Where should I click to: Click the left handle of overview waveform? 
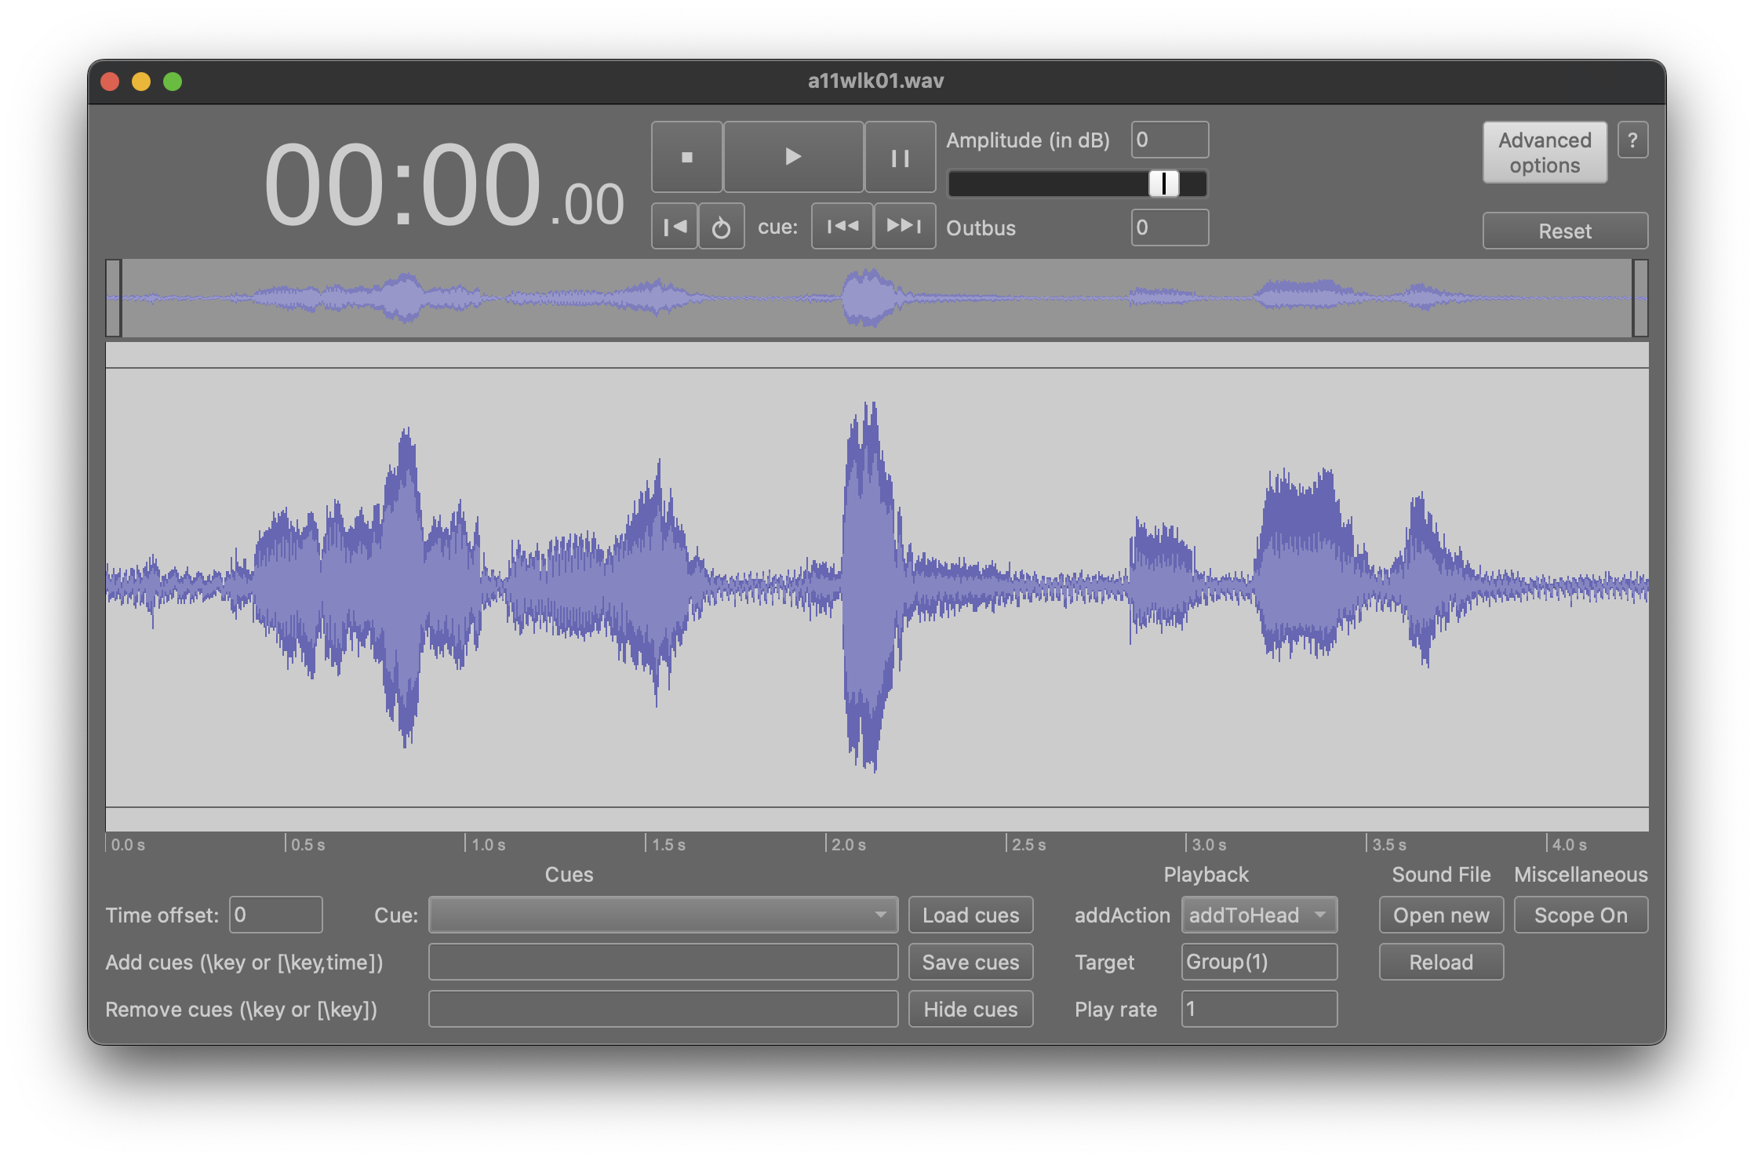pos(114,298)
